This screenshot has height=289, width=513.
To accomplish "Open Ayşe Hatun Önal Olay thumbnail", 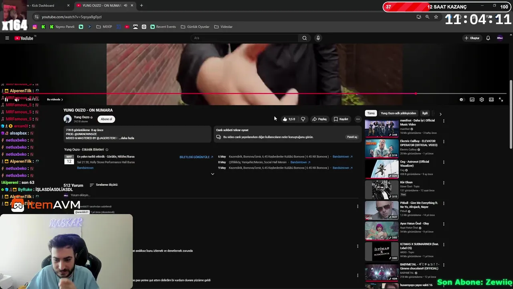I will tap(382, 230).
